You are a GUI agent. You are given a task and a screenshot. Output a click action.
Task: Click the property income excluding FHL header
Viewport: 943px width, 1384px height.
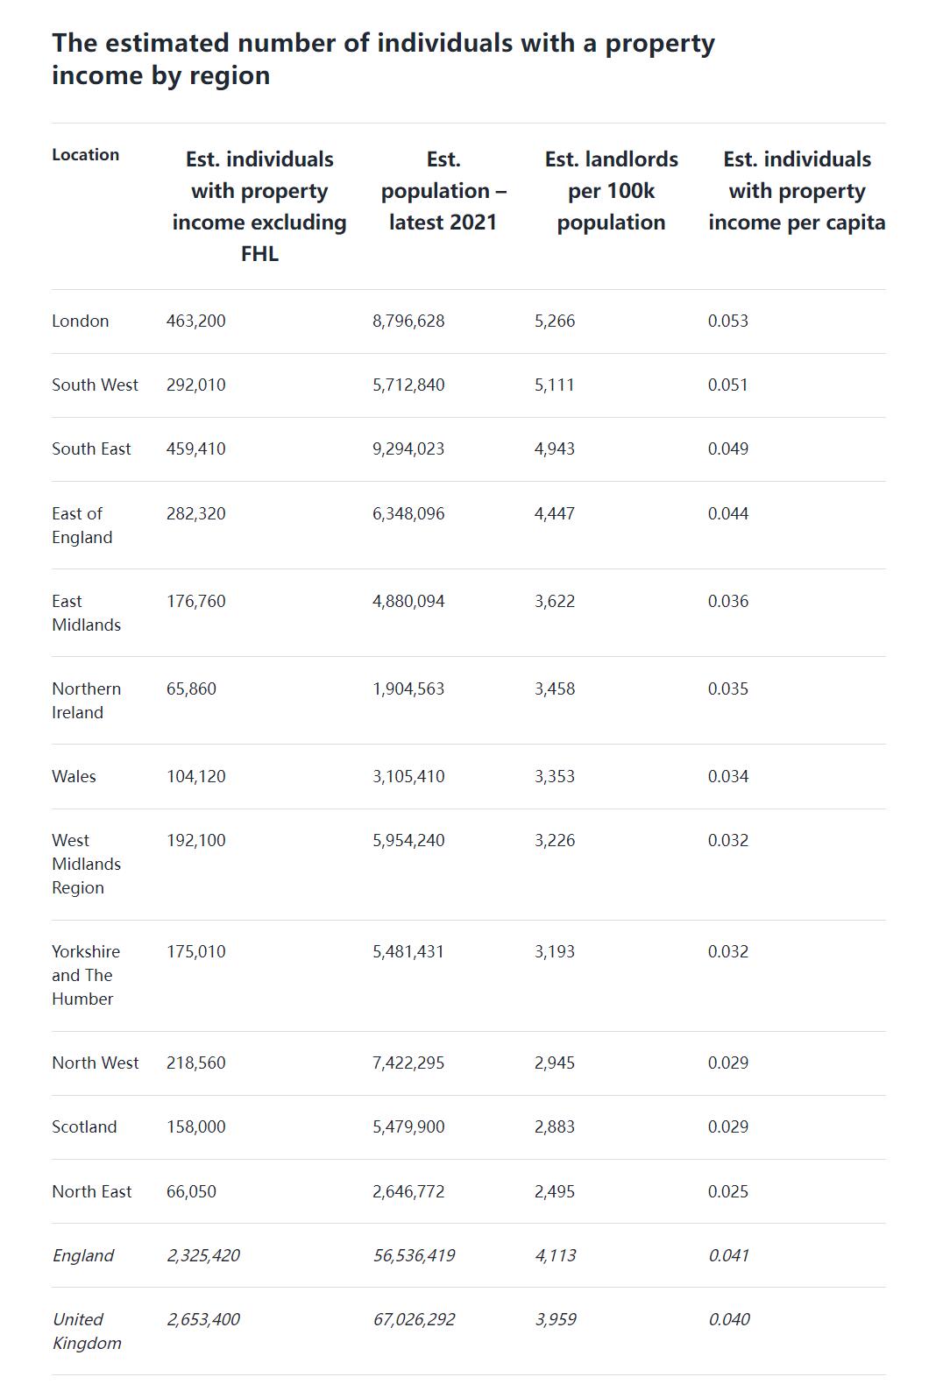259,207
